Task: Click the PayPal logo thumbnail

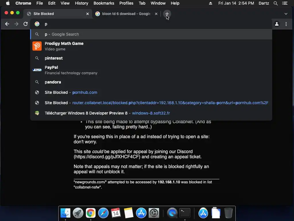Action: [37, 70]
